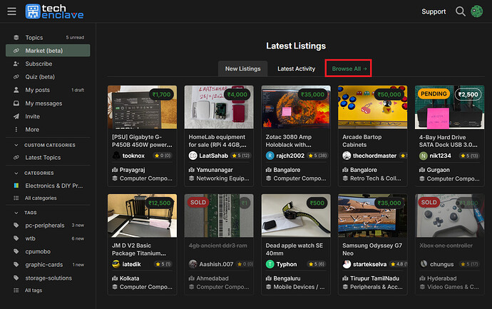Open the Arcade Bartop Cabinets listing thumbnail
The width and height of the screenshot is (492, 309).
coord(371,107)
